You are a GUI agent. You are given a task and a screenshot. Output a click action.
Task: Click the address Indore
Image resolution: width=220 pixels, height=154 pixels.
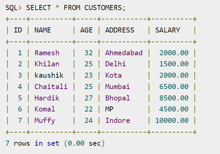[x=118, y=121]
